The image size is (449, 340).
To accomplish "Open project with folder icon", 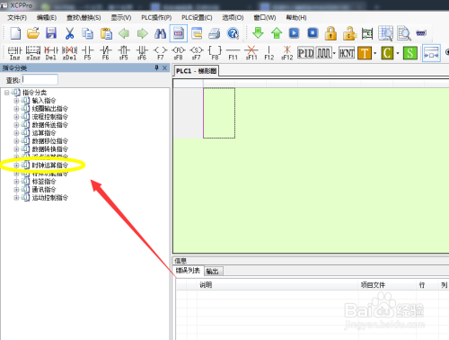I will [x=33, y=33].
